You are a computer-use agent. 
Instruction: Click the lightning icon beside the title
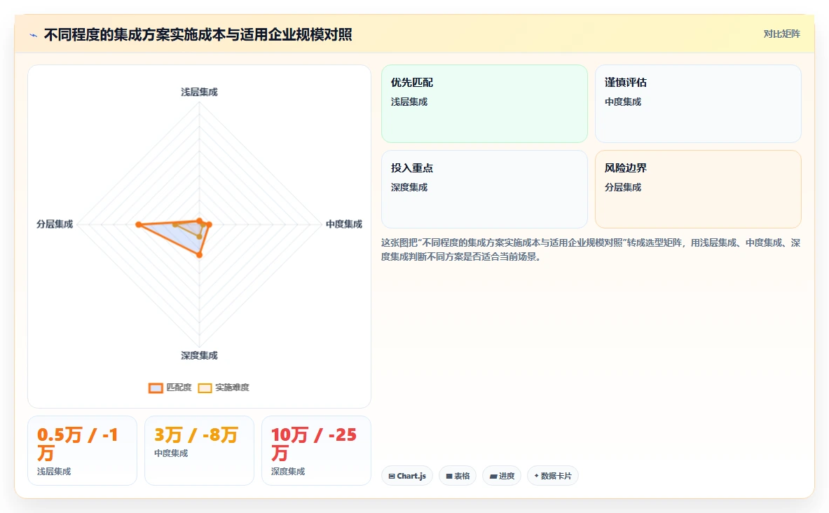tap(34, 36)
